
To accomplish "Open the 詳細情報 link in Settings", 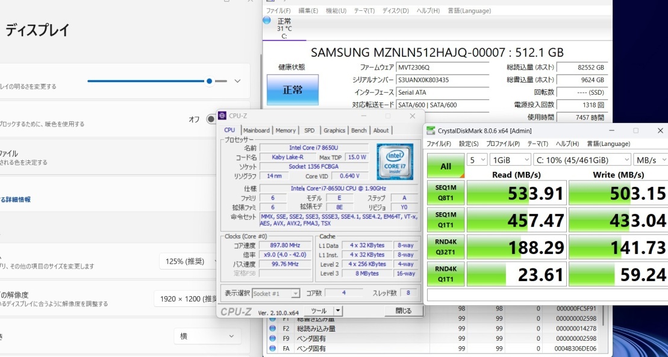I will 15,199.
